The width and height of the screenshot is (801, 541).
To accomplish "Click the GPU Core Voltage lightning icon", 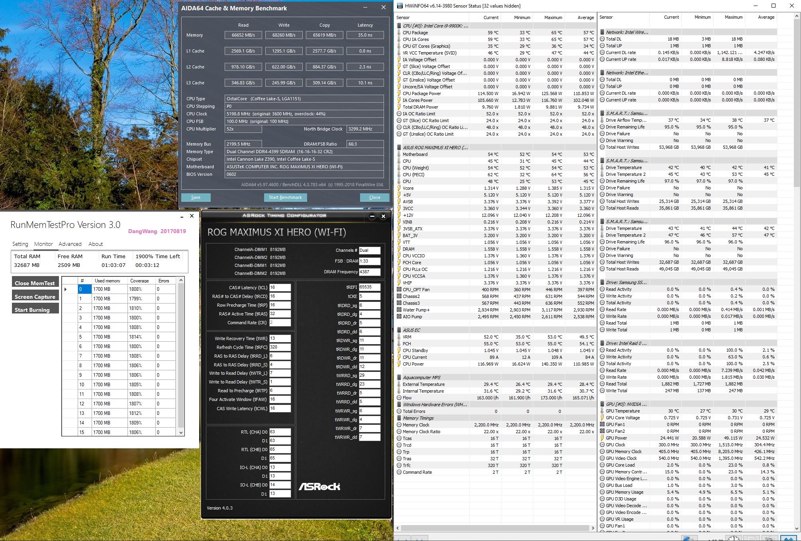I will coord(602,418).
